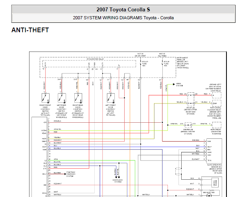Click the "HOT IN ON OR START" label

click(x=140, y=55)
